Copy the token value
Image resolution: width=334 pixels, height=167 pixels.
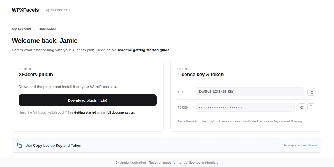click(311, 107)
